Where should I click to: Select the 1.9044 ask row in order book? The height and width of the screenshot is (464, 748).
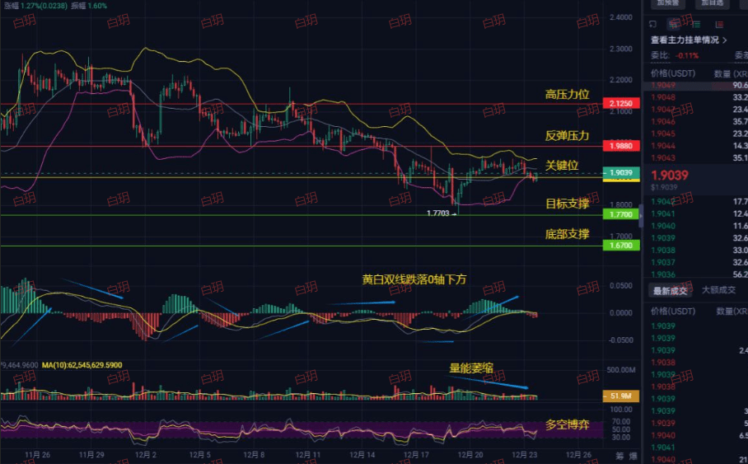click(695, 146)
